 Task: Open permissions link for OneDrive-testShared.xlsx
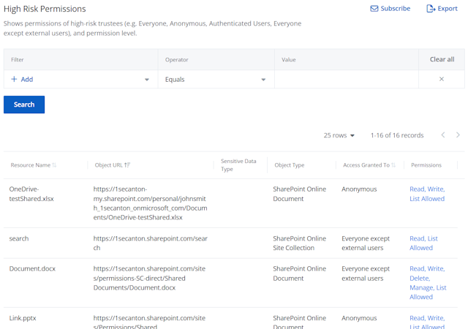coord(427,194)
